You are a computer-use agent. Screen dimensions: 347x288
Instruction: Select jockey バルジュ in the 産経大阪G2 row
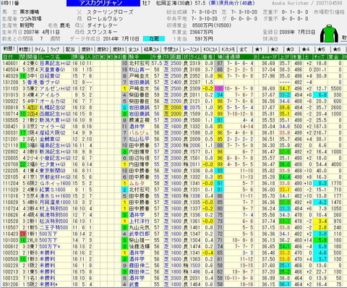pyautogui.click(x=139, y=132)
